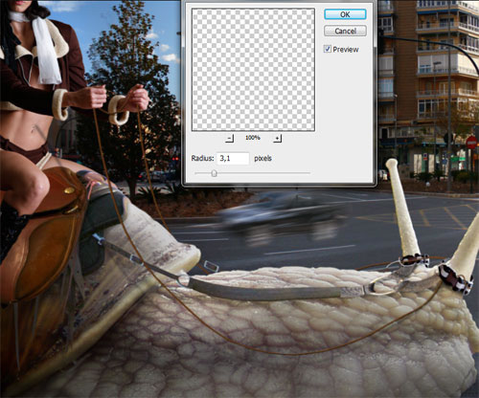Viewport: 479px width, 398px height.
Task: Click the 100% zoom level text
Action: coord(253,138)
